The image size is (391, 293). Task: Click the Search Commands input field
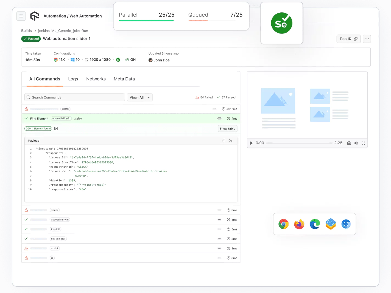[74, 97]
